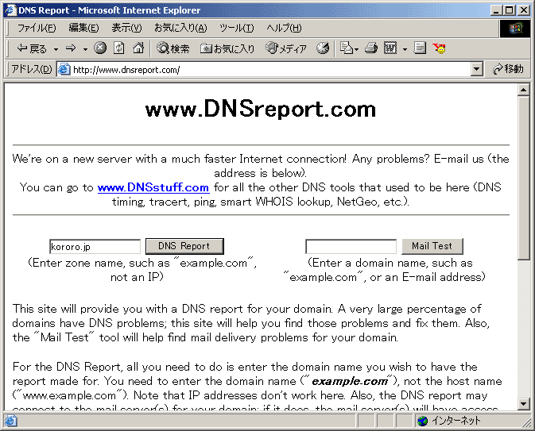535x431 pixels.
Task: Close the Internet Explorer window
Action: (524, 10)
